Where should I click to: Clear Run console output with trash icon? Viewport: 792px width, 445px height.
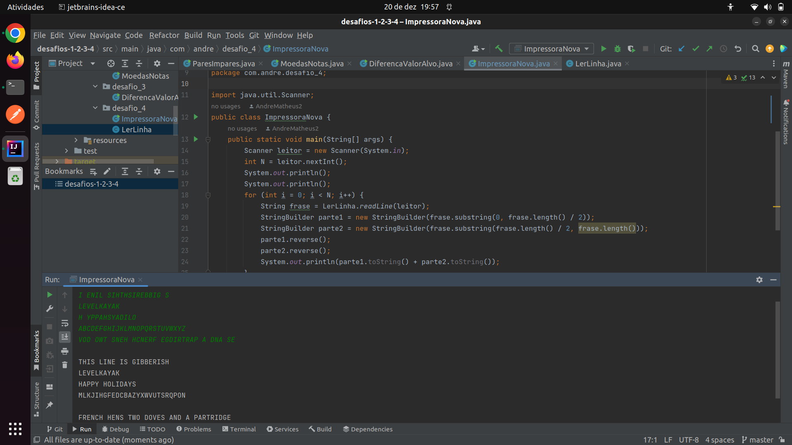pyautogui.click(x=65, y=365)
